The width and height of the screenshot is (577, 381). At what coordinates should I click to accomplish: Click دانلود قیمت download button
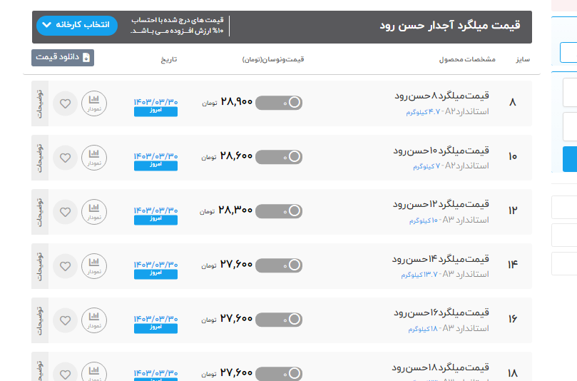[x=63, y=58]
